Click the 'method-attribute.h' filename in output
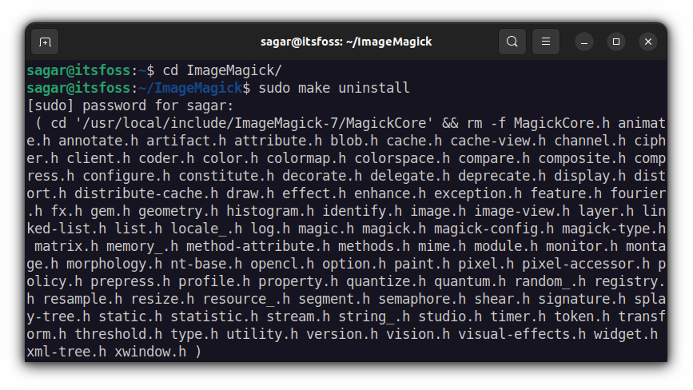 tap(258, 246)
